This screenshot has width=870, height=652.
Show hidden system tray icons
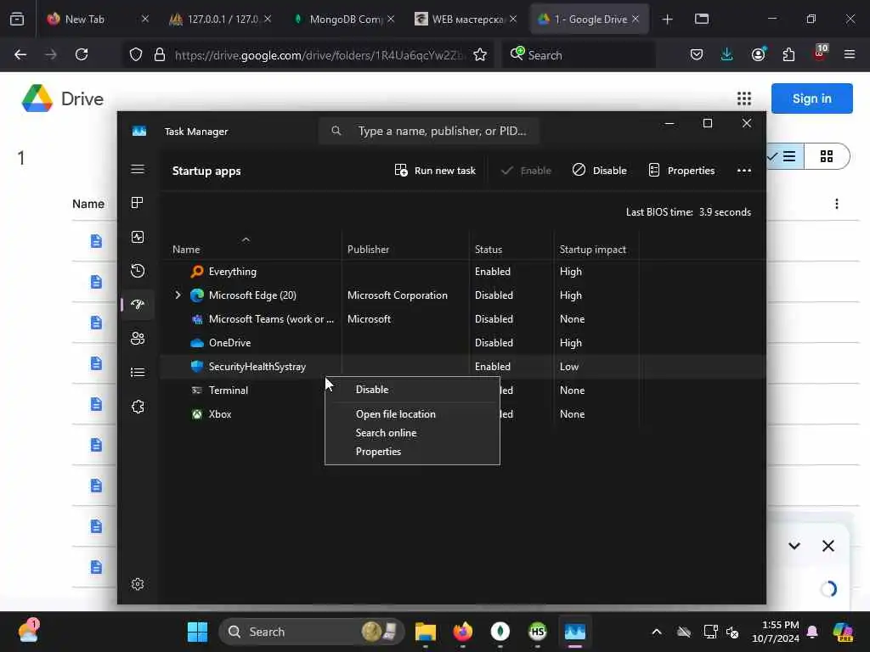[x=657, y=632]
